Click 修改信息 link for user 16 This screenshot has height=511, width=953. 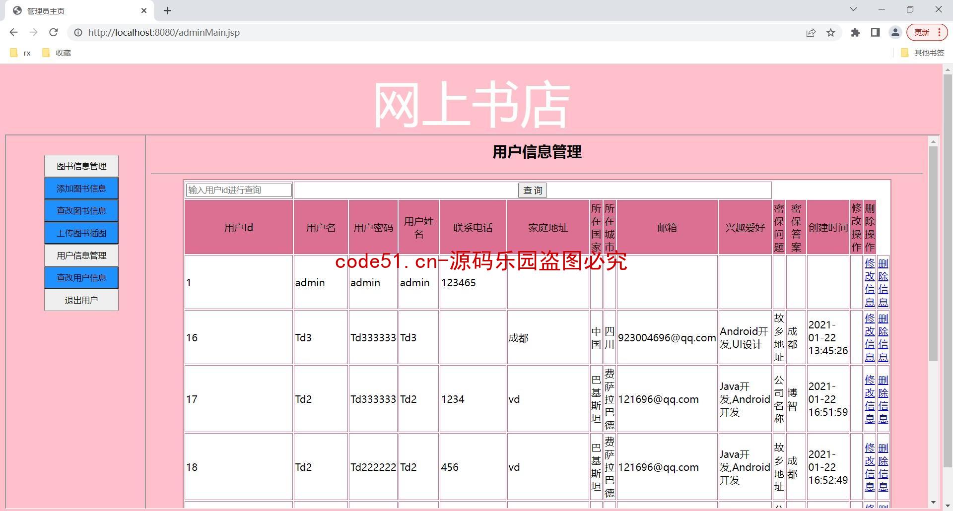coord(870,337)
